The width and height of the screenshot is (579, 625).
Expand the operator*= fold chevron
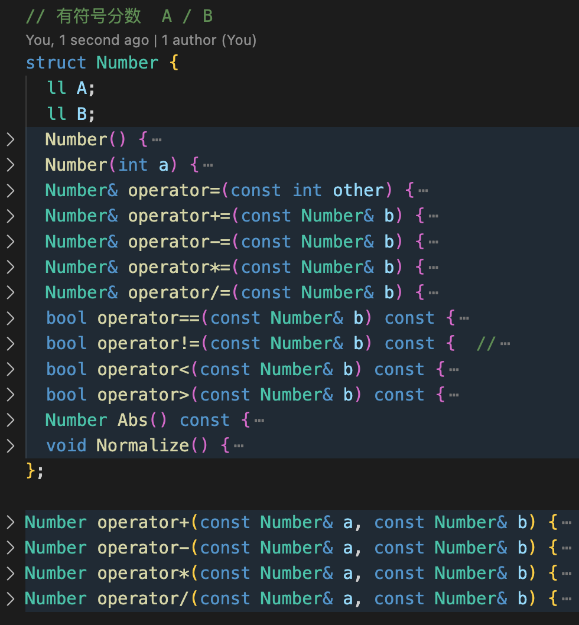tap(10, 267)
